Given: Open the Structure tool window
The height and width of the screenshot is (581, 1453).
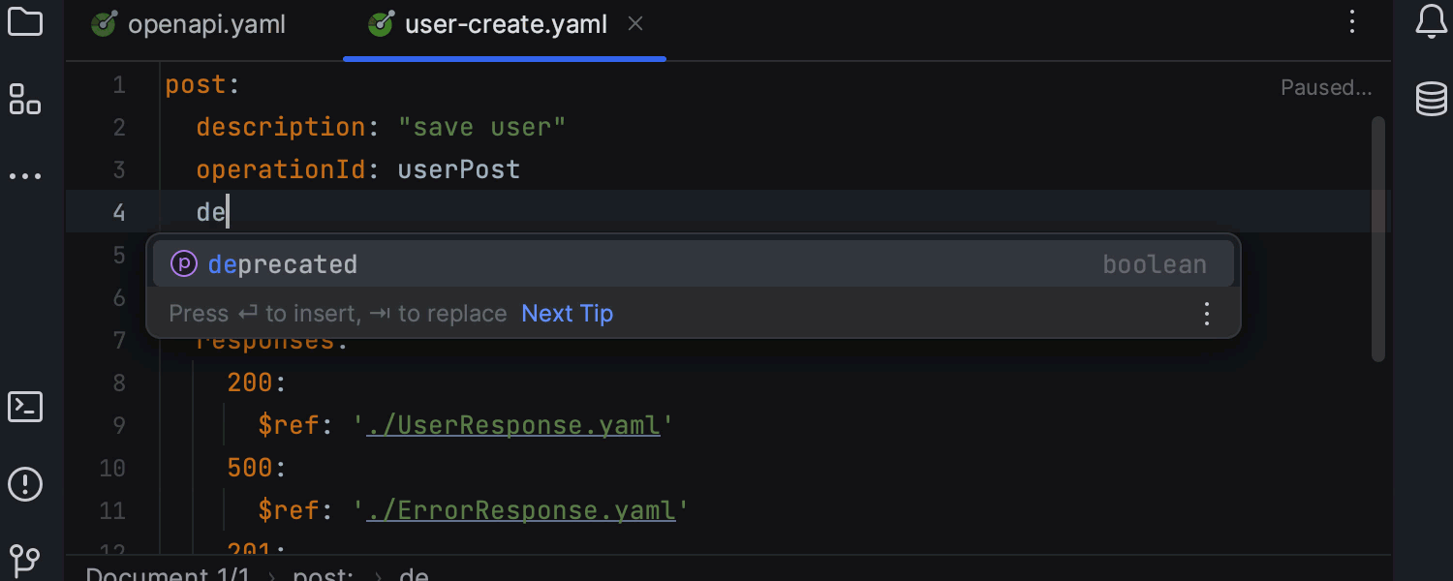Looking at the screenshot, I should tap(24, 100).
